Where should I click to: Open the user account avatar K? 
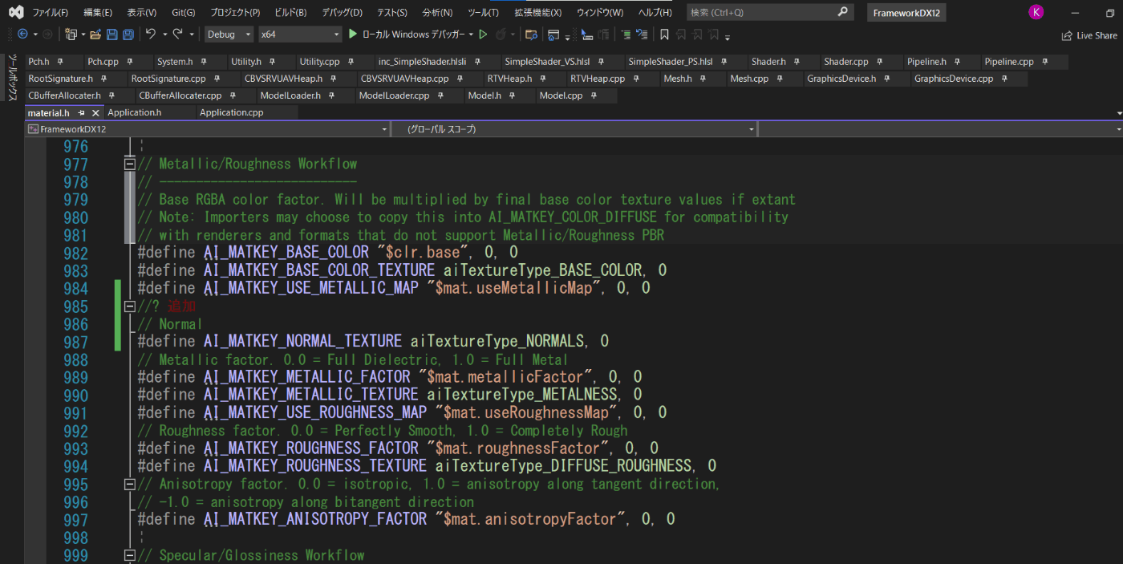(1036, 12)
